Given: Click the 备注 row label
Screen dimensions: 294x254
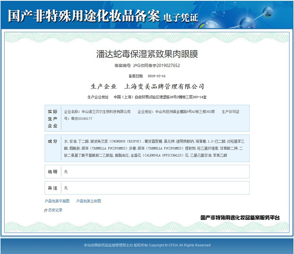Looking at the screenshot, I should (x=52, y=188).
